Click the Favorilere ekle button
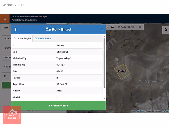Viewport: 169px width, 127px height. click(59, 106)
